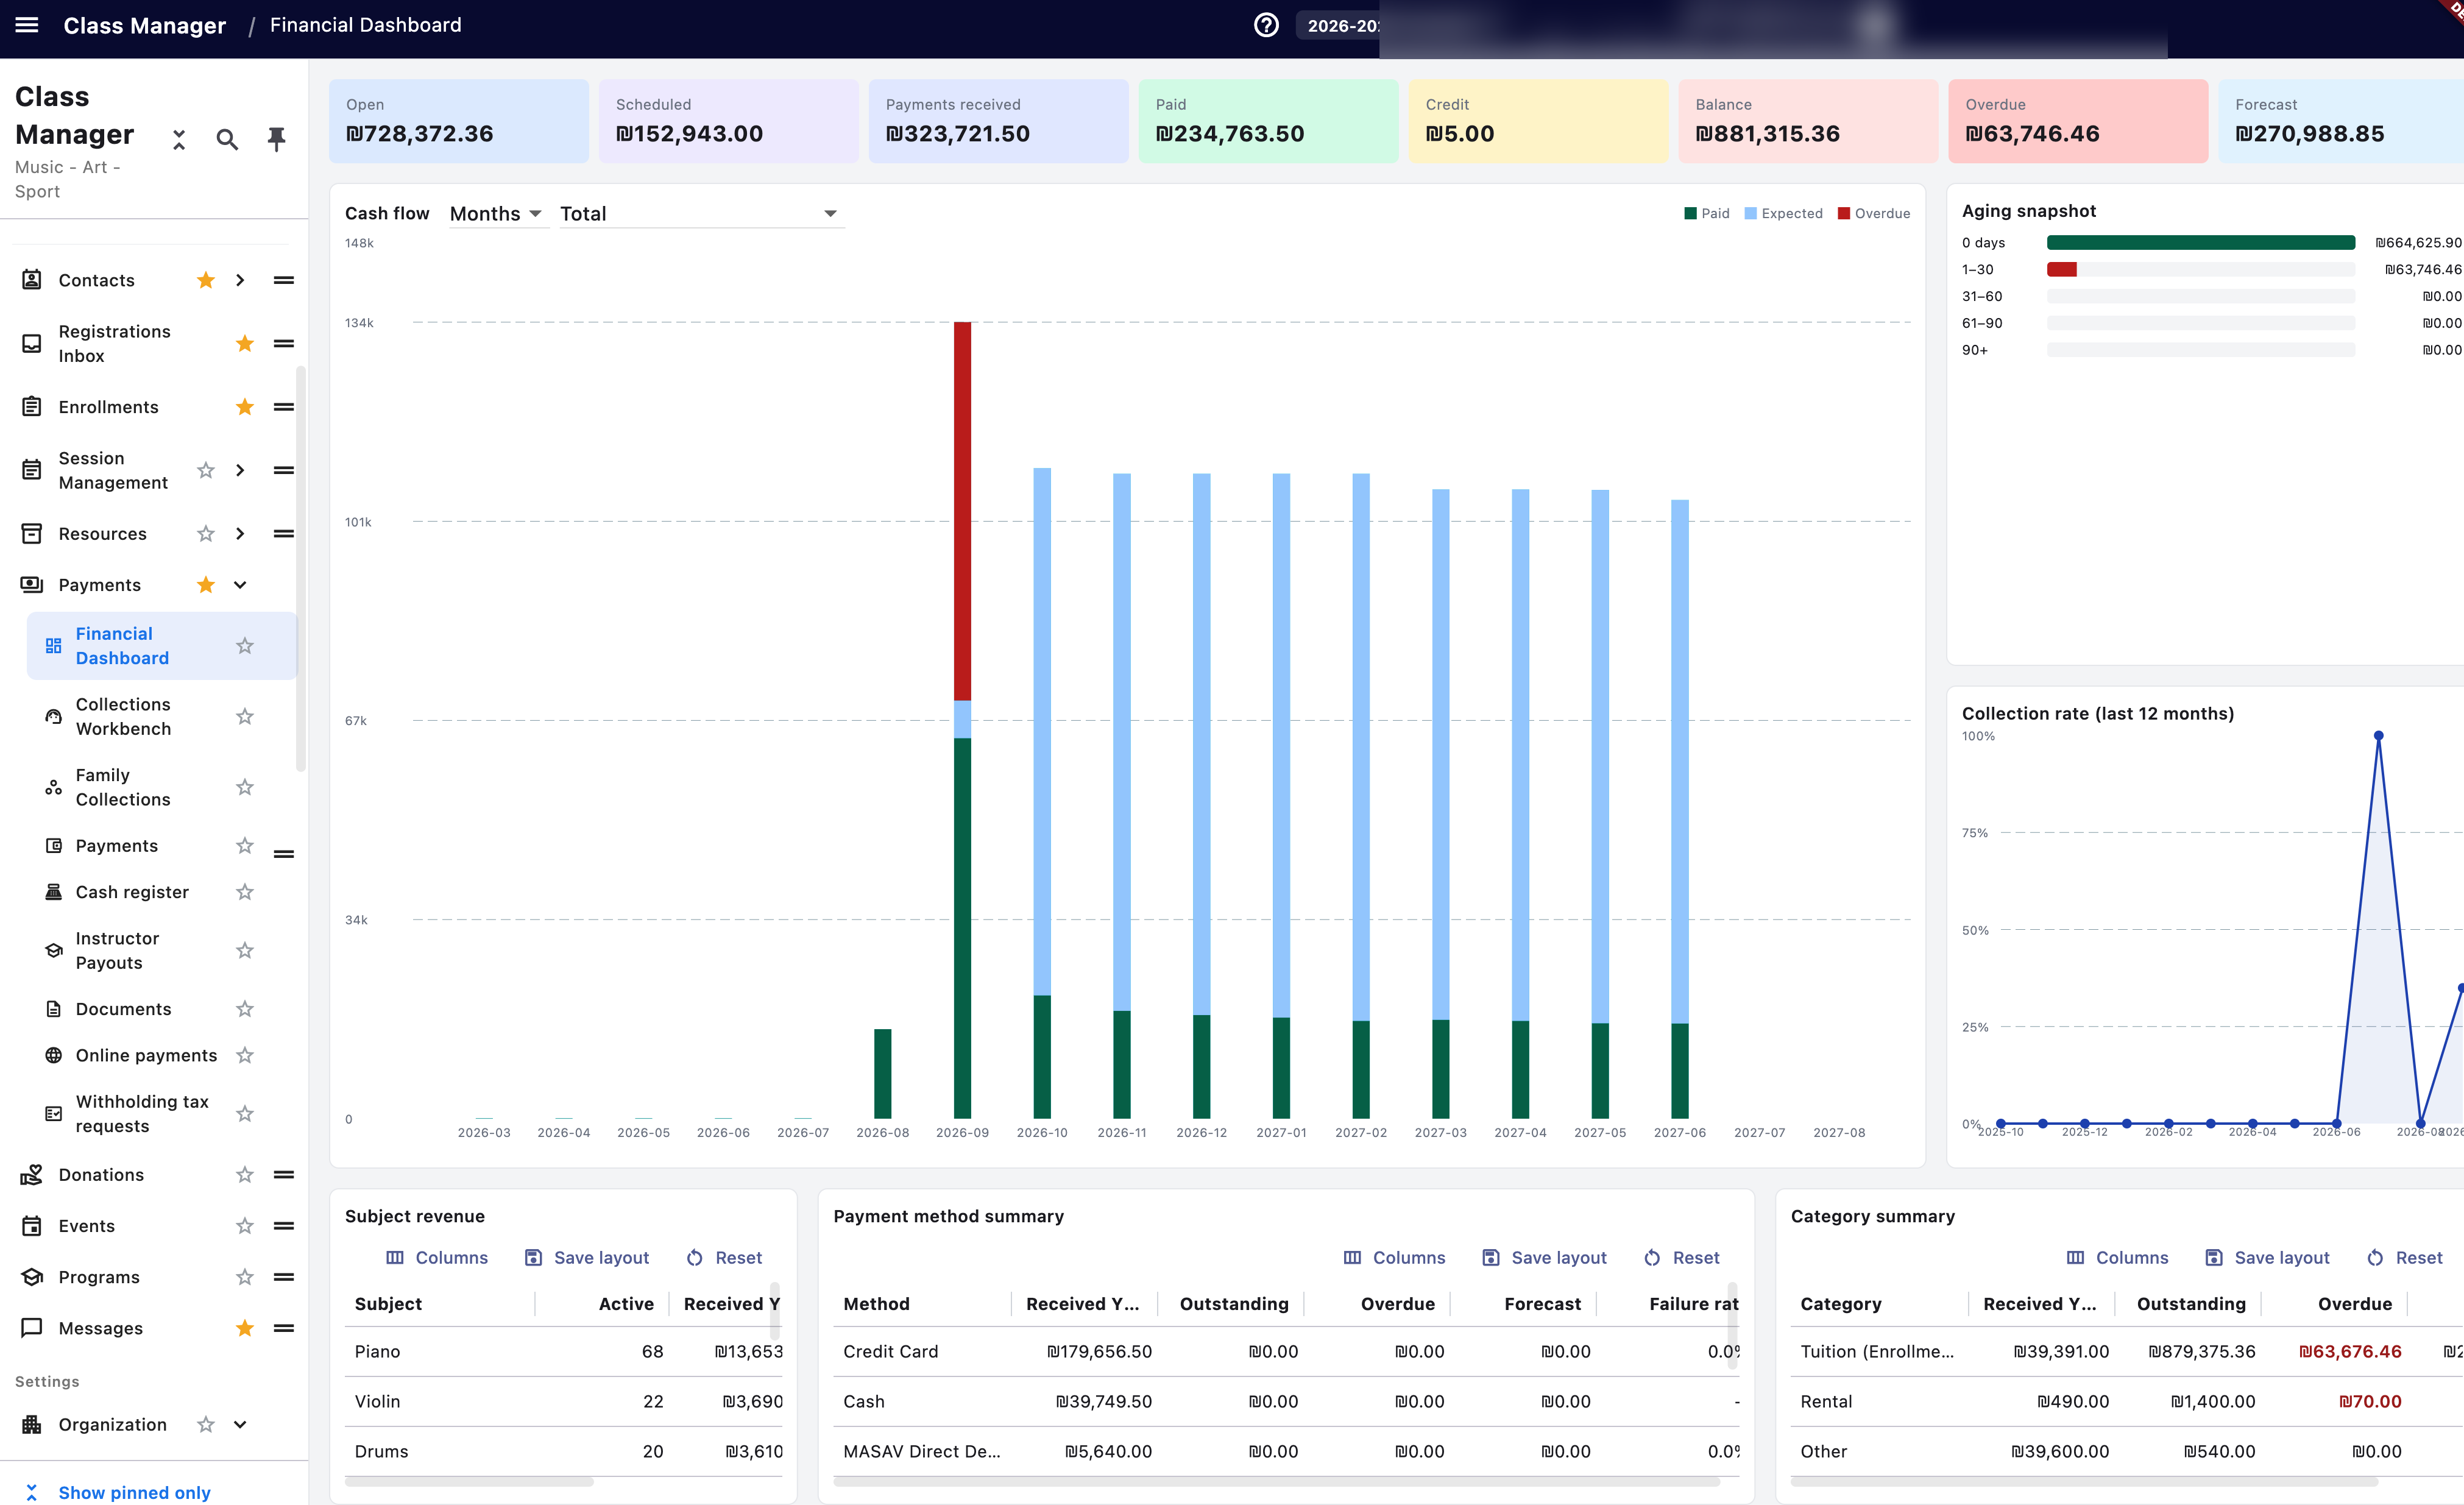Image resolution: width=2464 pixels, height=1505 pixels.
Task: Click the Messages chat bubble icon
Action: click(32, 1328)
